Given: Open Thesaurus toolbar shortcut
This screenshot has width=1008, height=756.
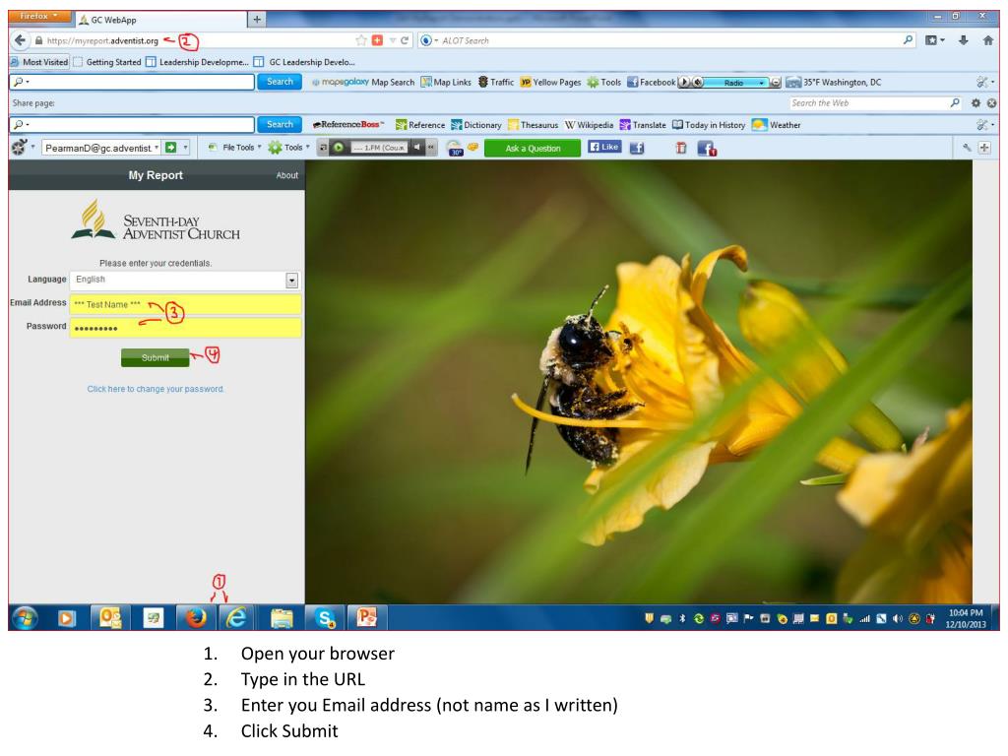Looking at the screenshot, I should click(x=533, y=125).
